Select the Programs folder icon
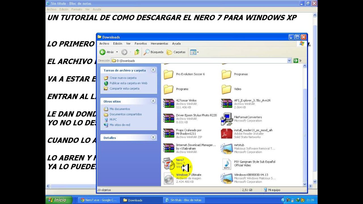 point(168,89)
